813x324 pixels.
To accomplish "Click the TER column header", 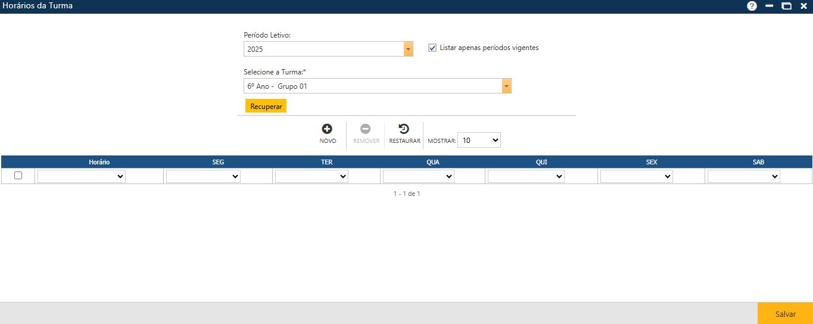I will pos(326,162).
